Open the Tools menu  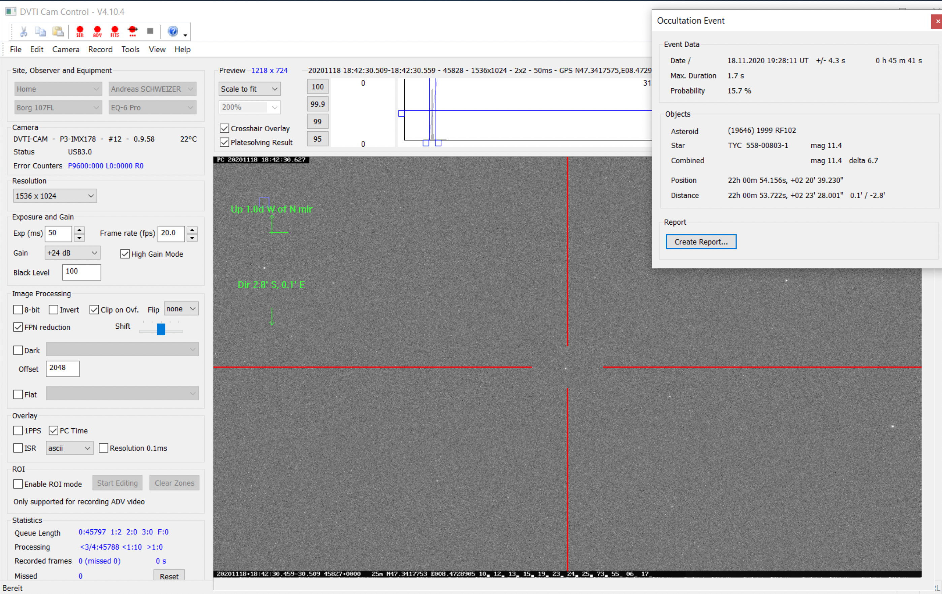(x=130, y=49)
